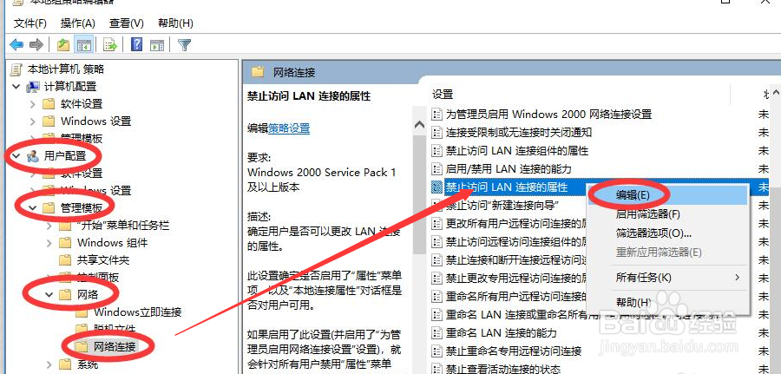Click the policy icon of 连接受限制或无连接时关闭通知

click(436, 133)
